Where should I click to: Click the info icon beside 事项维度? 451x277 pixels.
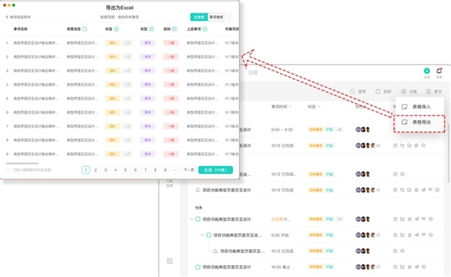click(x=230, y=17)
